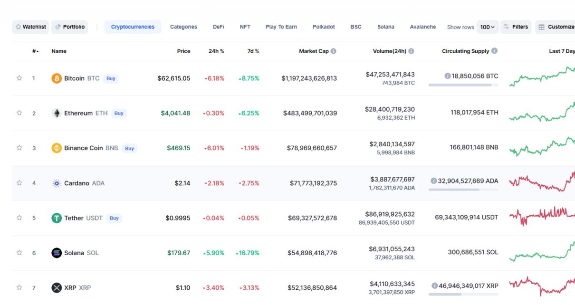
Task: Click the info icon beside 46,946,349,017 XRP
Action: coord(434,286)
